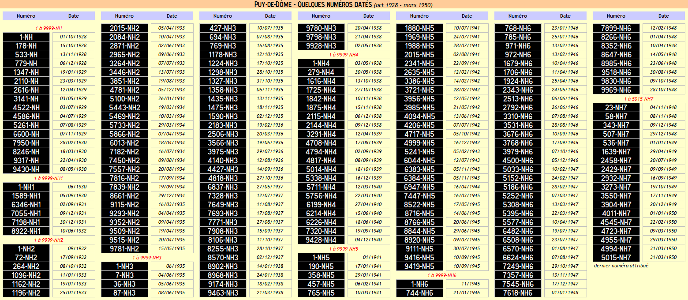Click plate number '1196-NH2'
The image size is (688, 300).
26,293
